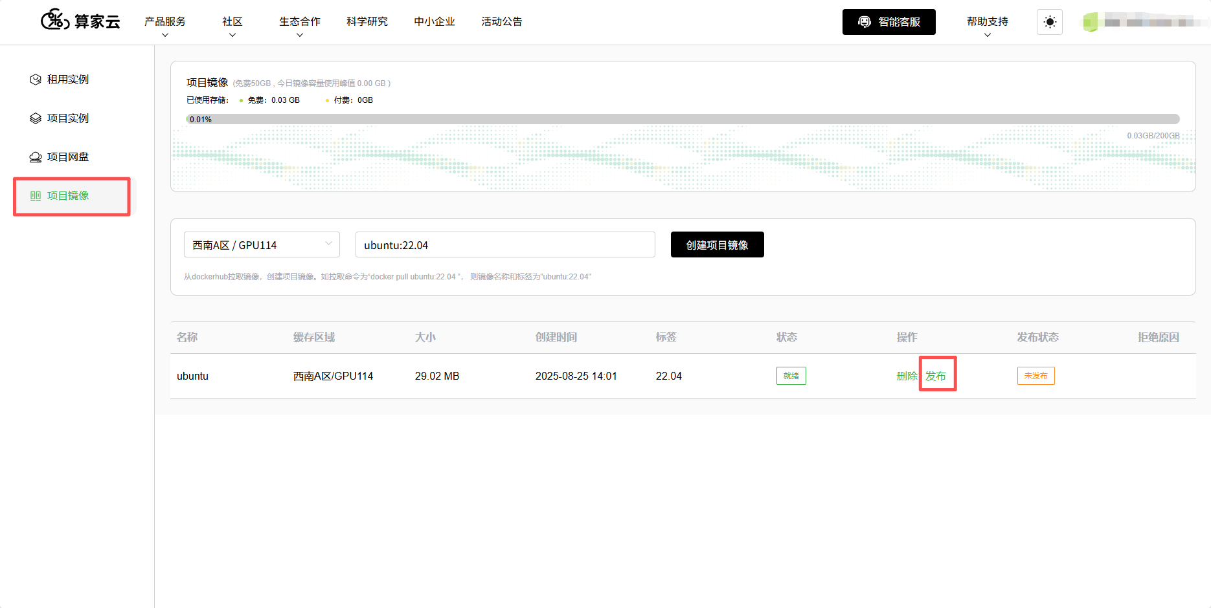Go to 科学研究 menu item
1211x608 pixels.
367,21
